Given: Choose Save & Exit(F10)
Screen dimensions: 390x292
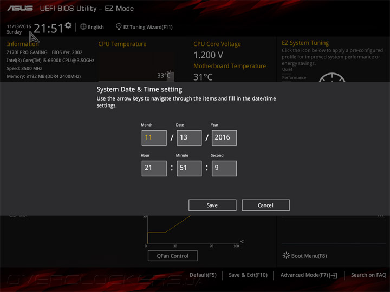Looking at the screenshot, I should point(248,275).
